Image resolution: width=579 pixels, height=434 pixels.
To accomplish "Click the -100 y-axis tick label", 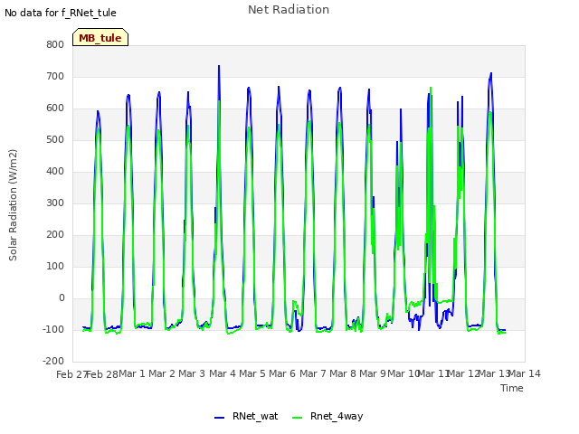I will 53,329.
